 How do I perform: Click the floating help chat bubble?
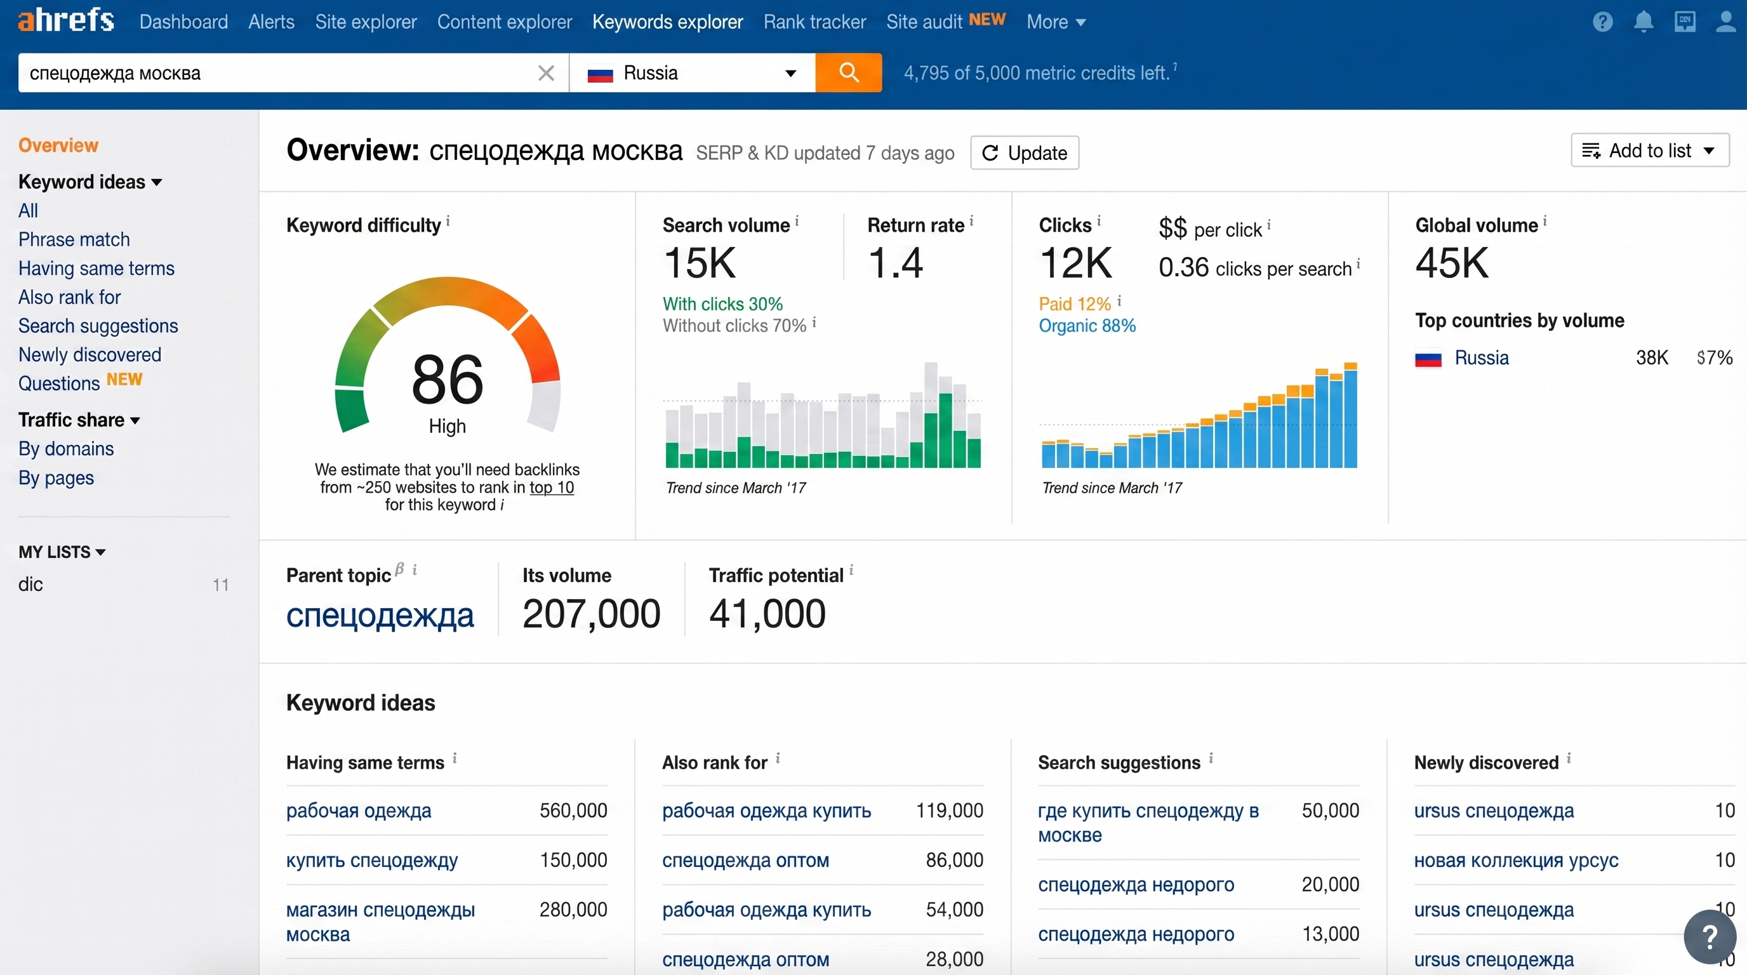1710,937
